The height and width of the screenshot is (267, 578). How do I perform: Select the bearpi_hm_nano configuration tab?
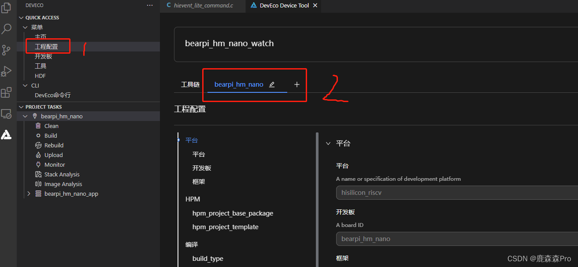pyautogui.click(x=239, y=84)
